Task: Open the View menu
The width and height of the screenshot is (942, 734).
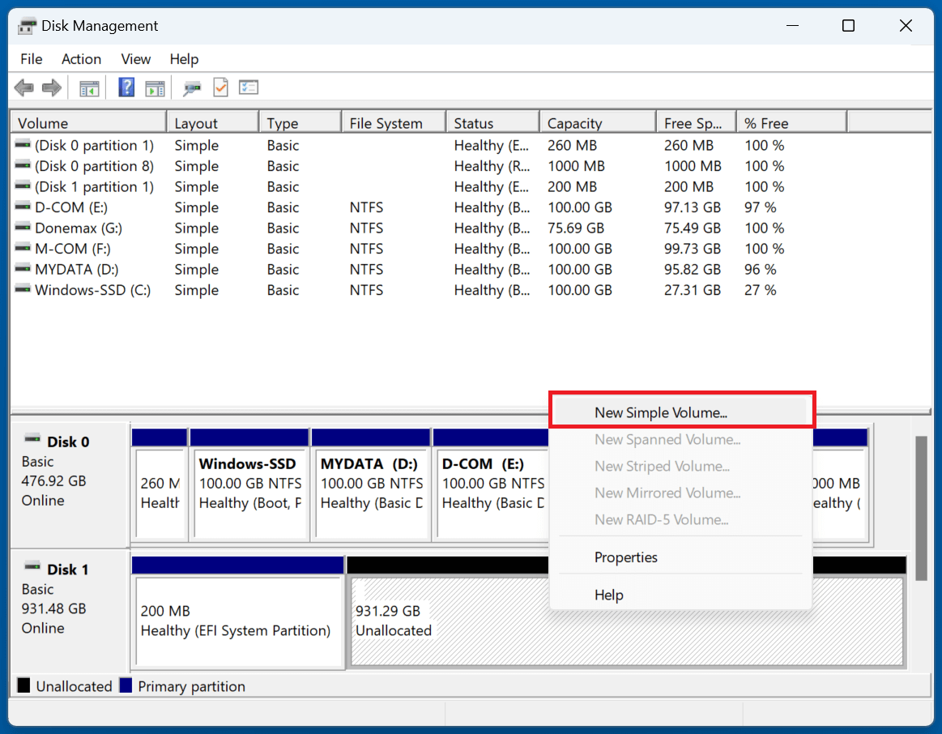Action: [135, 58]
